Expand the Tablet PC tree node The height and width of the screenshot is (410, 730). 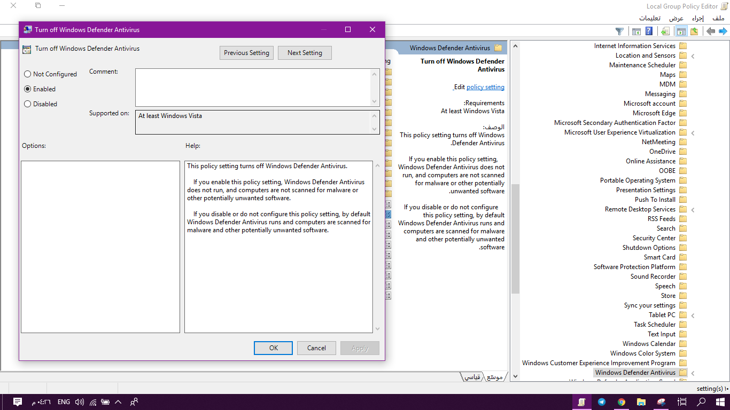(693, 315)
